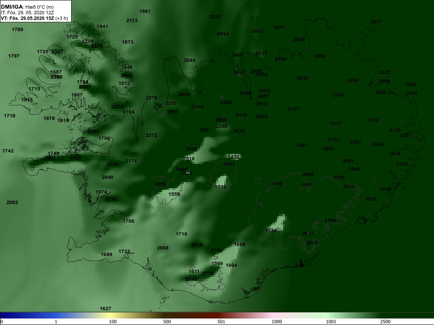Select the map value 3325

385,72
